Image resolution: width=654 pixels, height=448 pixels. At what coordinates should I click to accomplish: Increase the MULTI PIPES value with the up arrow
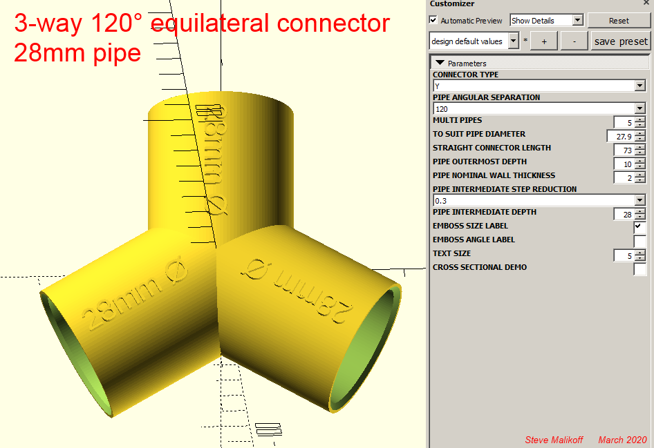(x=640, y=119)
